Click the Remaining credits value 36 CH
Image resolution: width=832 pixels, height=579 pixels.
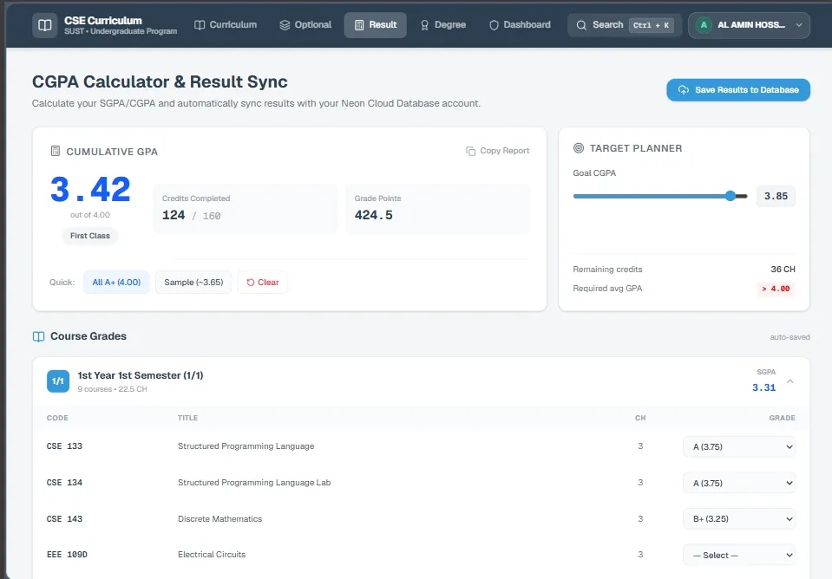click(x=783, y=270)
